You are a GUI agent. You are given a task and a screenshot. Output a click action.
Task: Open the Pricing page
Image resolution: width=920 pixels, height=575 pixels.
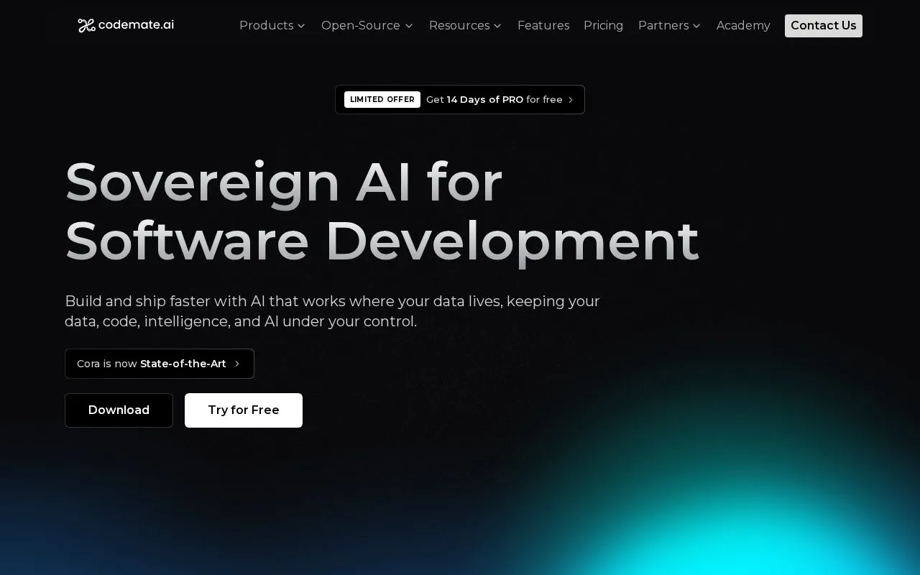pos(604,26)
